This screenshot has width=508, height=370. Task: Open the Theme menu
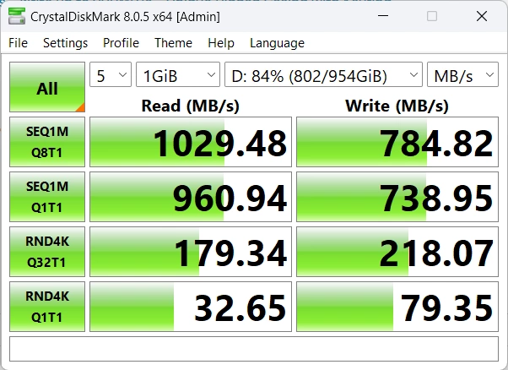(173, 43)
